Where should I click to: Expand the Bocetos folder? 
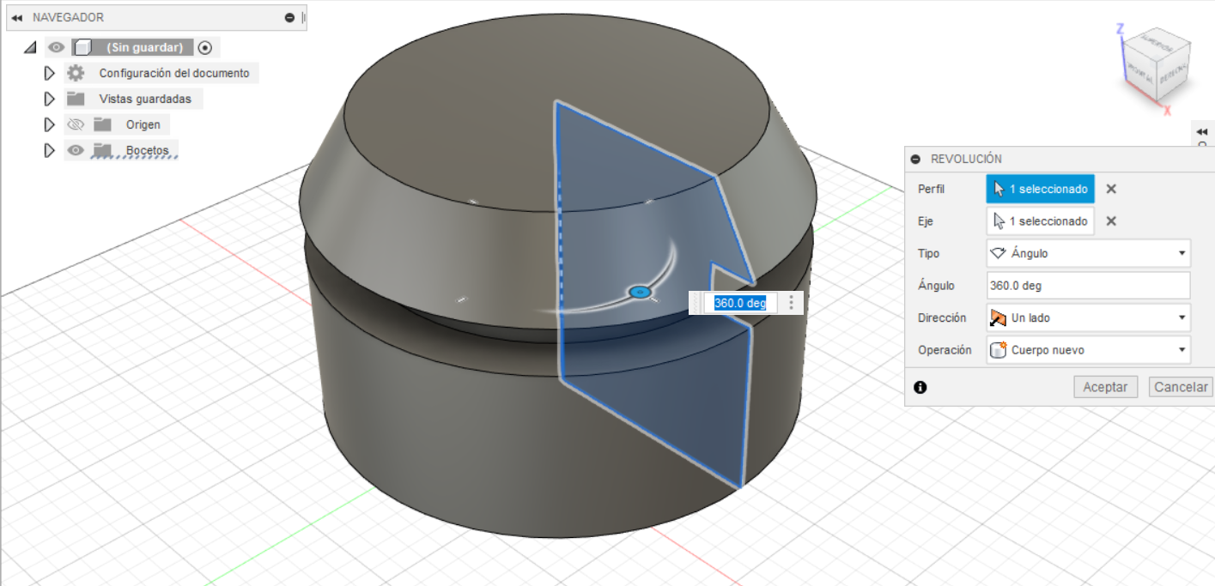(49, 150)
